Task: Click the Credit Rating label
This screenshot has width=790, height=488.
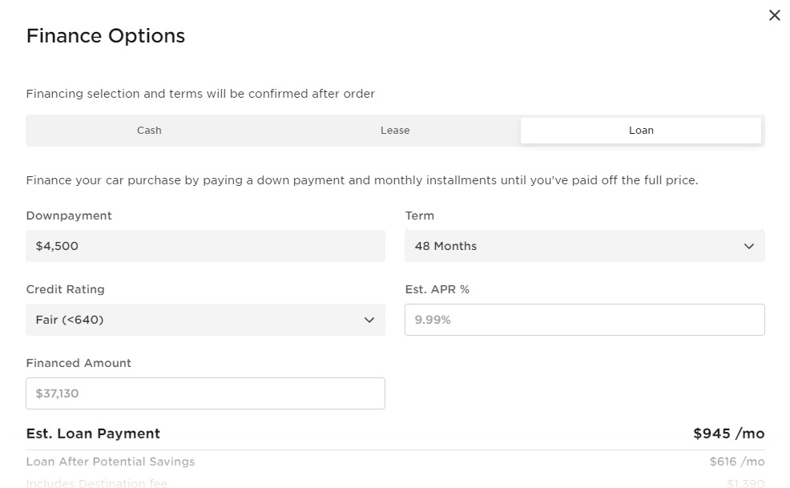Action: pyautogui.click(x=65, y=289)
